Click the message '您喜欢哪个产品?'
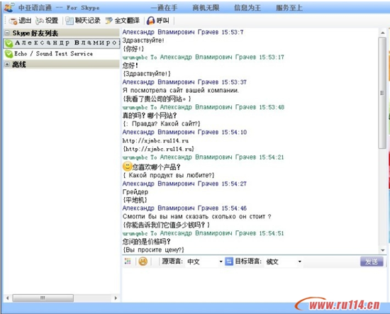The width and height of the screenshot is (390, 314). click(157, 167)
